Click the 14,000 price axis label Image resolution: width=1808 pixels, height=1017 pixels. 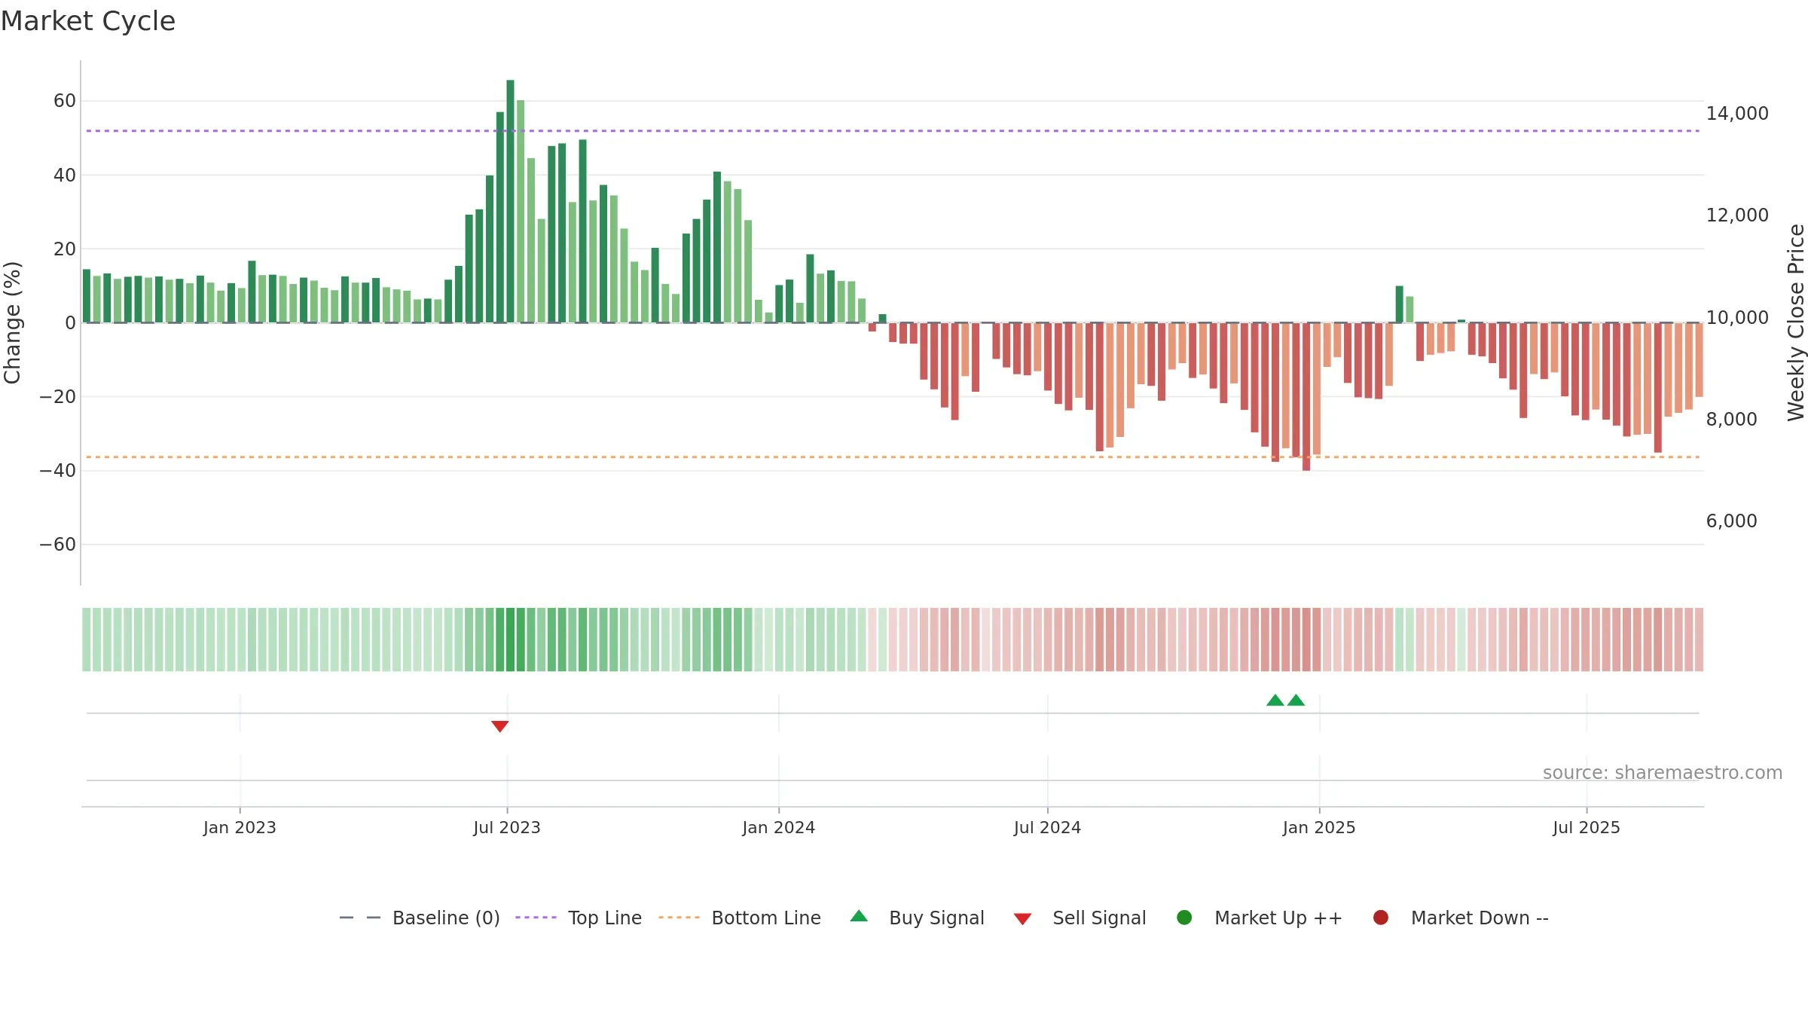[x=1737, y=113]
